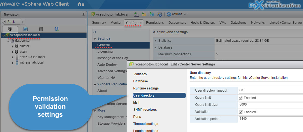
Task: Expand the cluster tree node
Action: pos(13,46)
